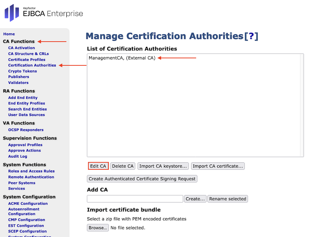Focus the Add CA name field
This screenshot has width=311, height=237.
coord(135,199)
